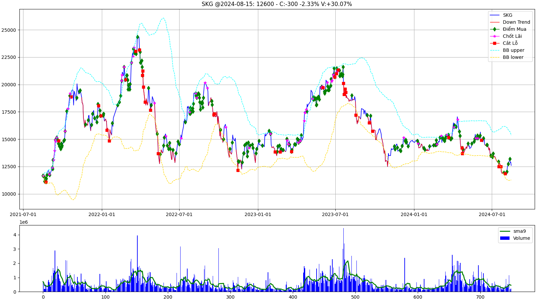
Task: Click the 400 tick label on volume x-axis
Action: (293, 297)
